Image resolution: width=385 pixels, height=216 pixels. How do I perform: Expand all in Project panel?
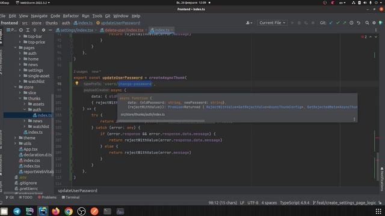28,30
